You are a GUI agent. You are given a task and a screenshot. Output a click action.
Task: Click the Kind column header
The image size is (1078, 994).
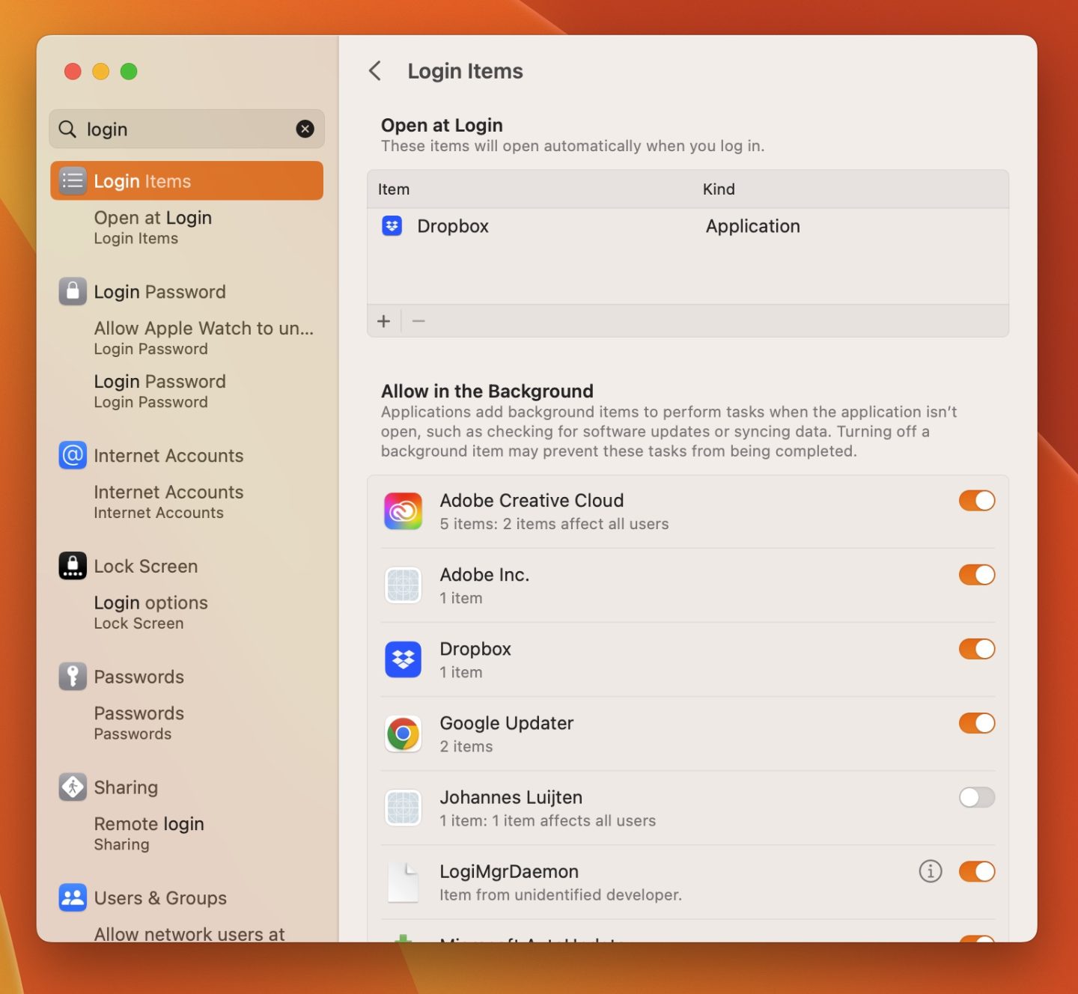719,189
